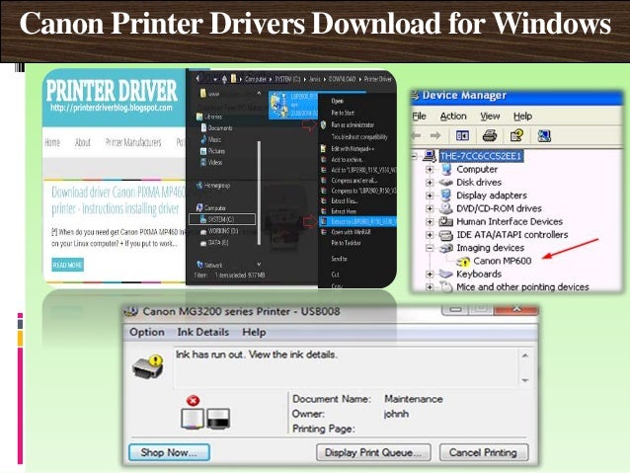Expand the DVD/CD-ROM drives node
The width and height of the screenshot is (630, 473).
click(430, 208)
